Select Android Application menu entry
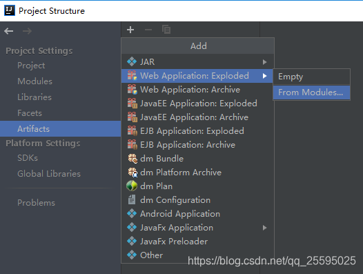This screenshot has height=274, width=363. [x=197, y=214]
